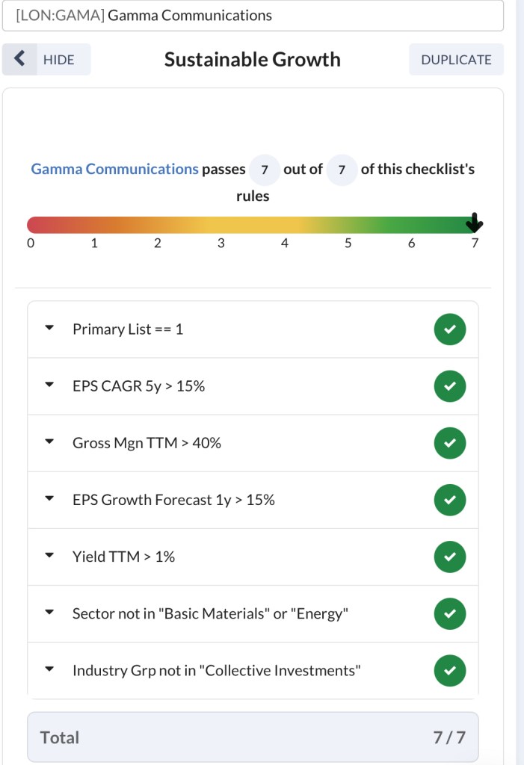Viewport: 524px width, 765px height.
Task: Expand the Sector not in Basic Materials rule
Action: [50, 613]
